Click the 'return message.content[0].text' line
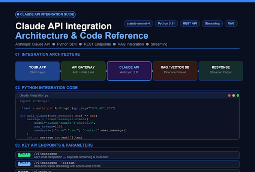The image size is (255, 172). pyautogui.click(x=55, y=138)
